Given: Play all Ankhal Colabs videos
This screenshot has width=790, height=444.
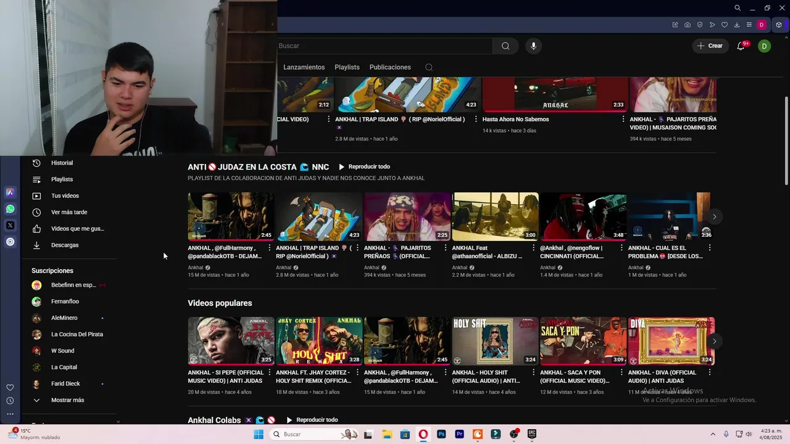Looking at the screenshot, I should pos(312,420).
